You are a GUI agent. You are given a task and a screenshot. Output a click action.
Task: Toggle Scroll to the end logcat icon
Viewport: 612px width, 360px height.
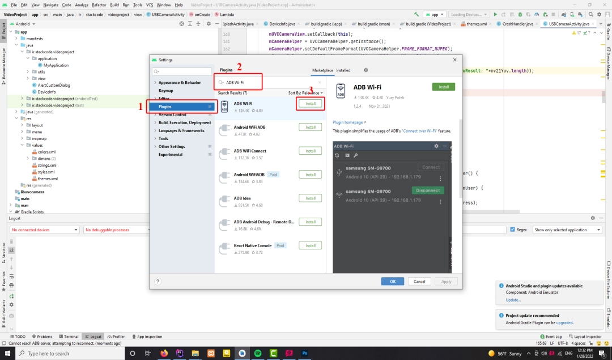11,250
